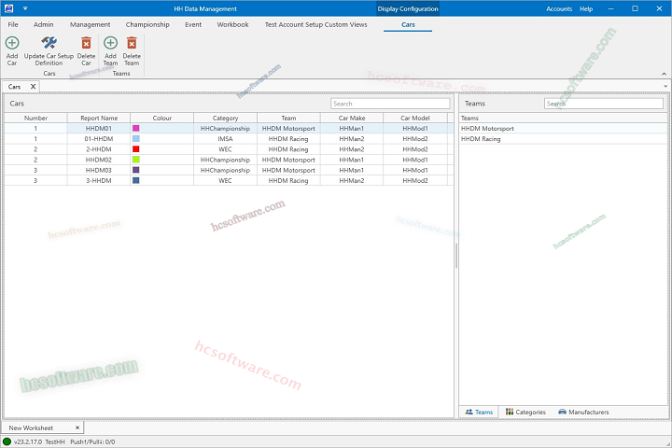The height and width of the screenshot is (448, 672).
Task: Select HHDM Motorsport in Teams list
Action: click(563, 128)
